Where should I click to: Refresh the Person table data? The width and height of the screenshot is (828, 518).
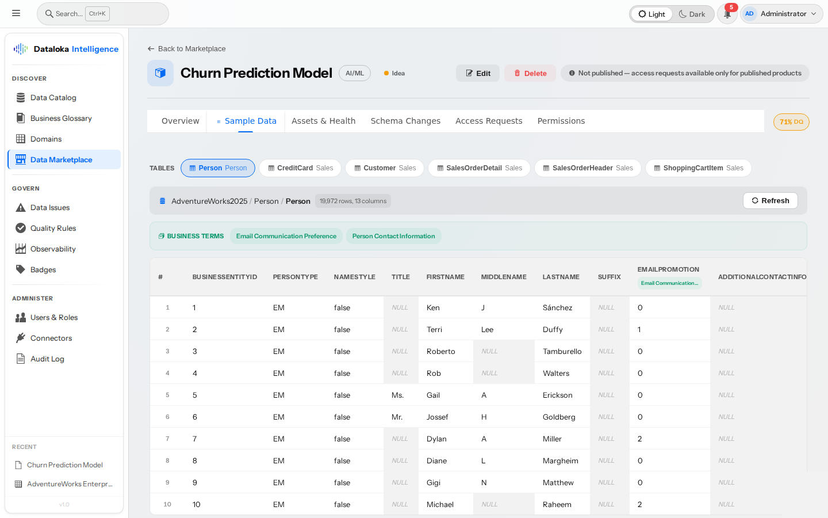770,200
